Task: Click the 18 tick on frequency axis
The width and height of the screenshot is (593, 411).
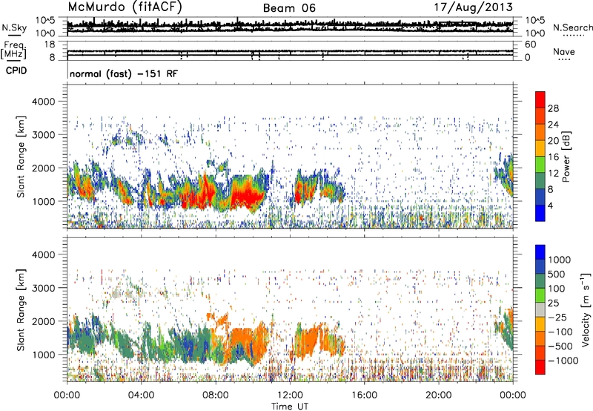Action: tap(49, 45)
